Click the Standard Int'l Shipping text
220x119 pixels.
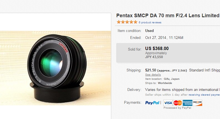coord(204,70)
